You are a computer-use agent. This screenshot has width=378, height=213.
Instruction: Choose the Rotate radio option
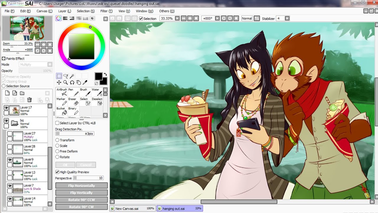(57, 157)
